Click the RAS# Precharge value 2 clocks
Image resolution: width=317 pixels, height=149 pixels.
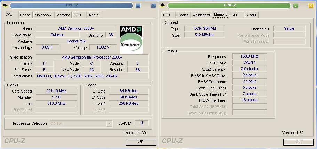(x=250, y=81)
